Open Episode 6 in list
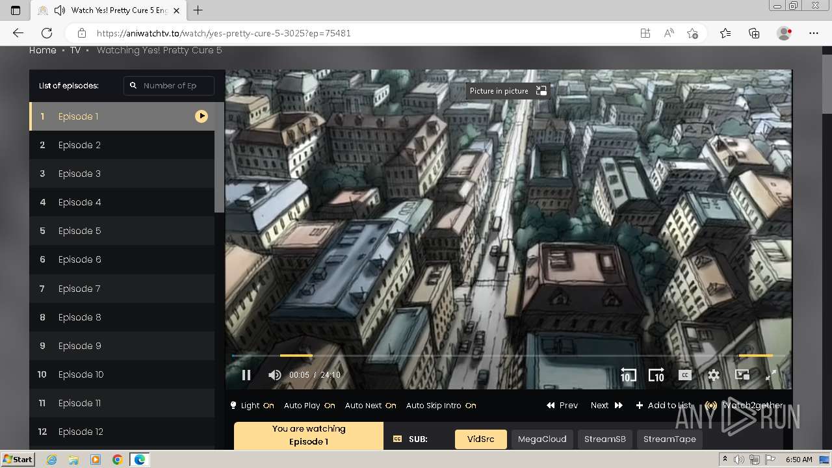Viewport: 832px width, 468px height. coord(122,259)
